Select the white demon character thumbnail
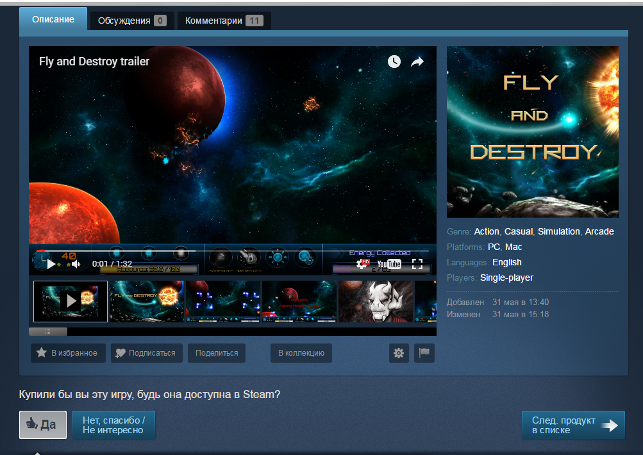This screenshot has width=643, height=455. tap(376, 301)
